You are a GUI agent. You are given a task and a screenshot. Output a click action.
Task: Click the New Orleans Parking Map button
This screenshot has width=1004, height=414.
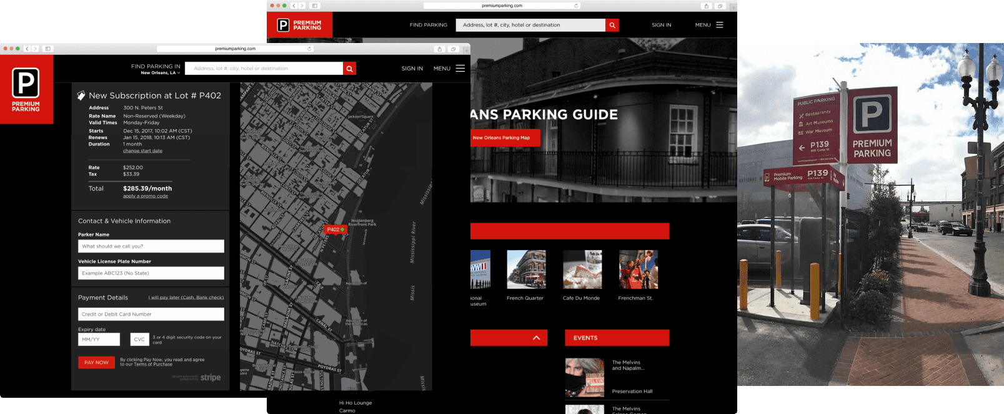click(x=502, y=138)
